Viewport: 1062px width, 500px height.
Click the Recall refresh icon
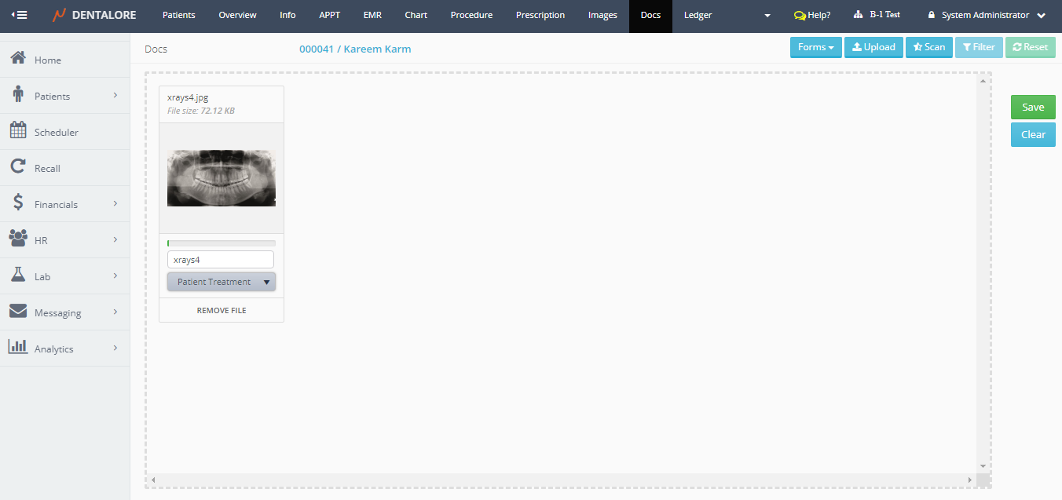point(18,167)
